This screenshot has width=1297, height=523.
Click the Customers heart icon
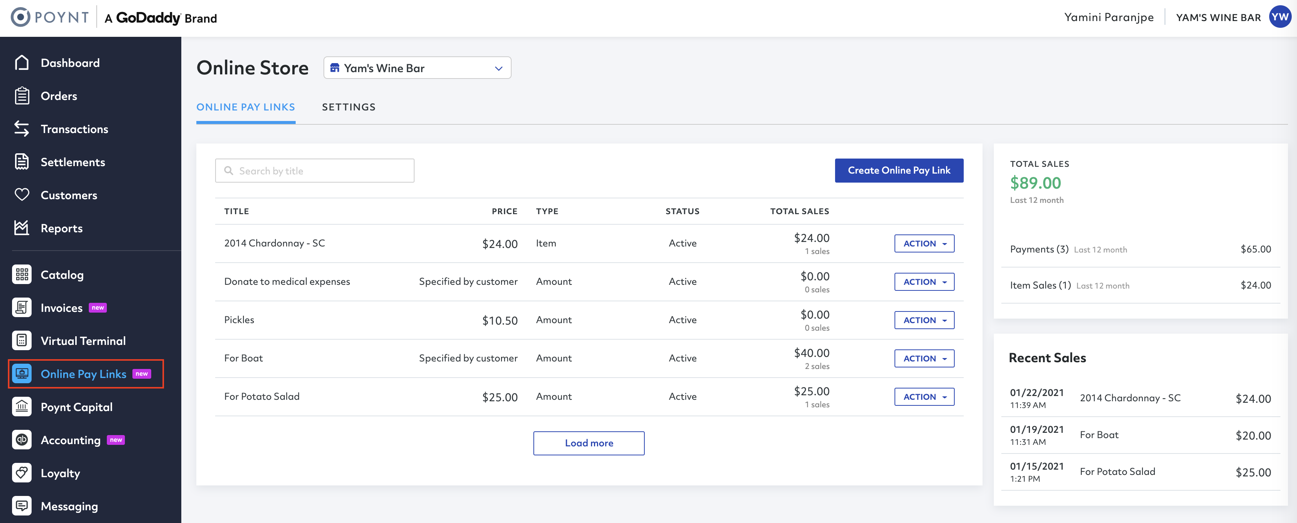(22, 195)
